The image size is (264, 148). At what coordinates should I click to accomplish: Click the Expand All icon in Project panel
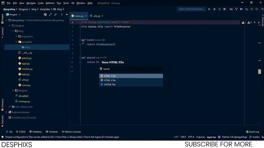tap(50, 15)
